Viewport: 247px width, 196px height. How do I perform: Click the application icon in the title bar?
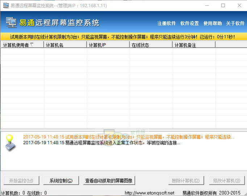(x=6, y=5)
